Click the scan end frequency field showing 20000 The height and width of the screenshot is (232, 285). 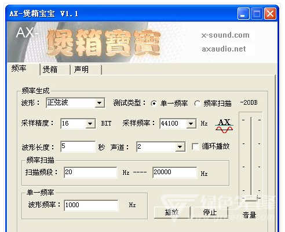pos(175,172)
